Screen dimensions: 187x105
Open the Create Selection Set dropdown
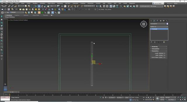click(x=89, y=6)
